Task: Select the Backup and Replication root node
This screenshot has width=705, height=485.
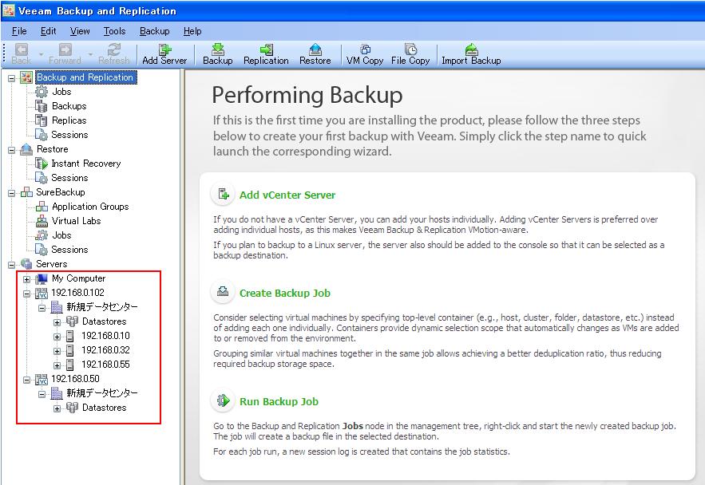Action: pos(85,77)
